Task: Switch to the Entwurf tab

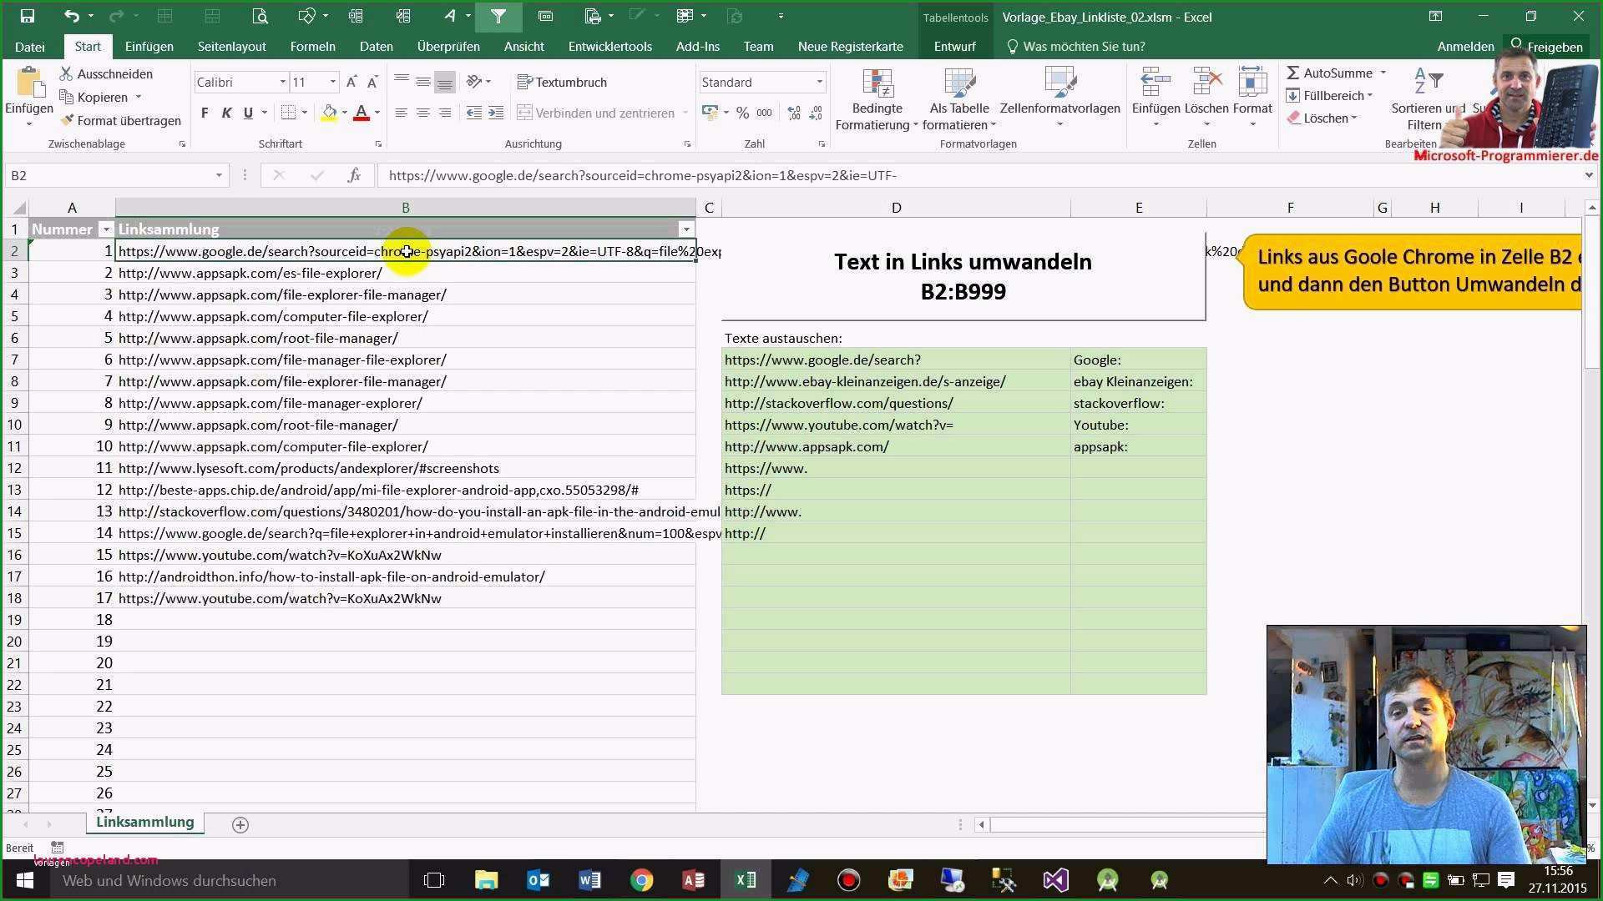Action: click(954, 47)
